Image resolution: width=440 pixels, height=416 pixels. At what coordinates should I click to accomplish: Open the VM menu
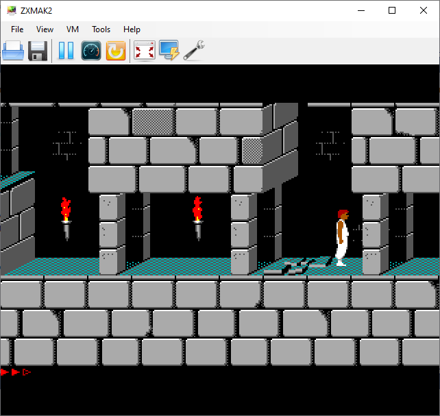tap(73, 29)
